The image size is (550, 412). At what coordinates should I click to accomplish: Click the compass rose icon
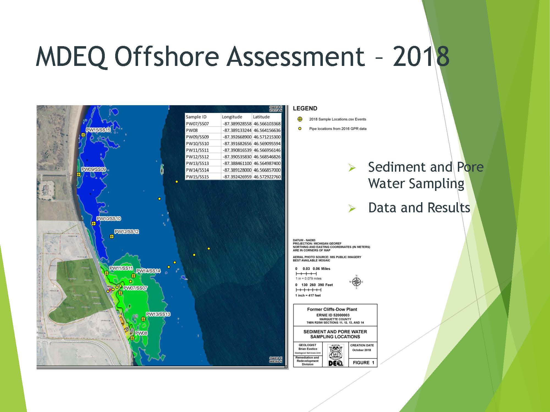(356, 282)
